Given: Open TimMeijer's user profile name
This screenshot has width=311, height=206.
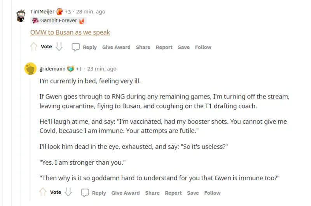Looking at the screenshot, I should pyautogui.click(x=42, y=12).
